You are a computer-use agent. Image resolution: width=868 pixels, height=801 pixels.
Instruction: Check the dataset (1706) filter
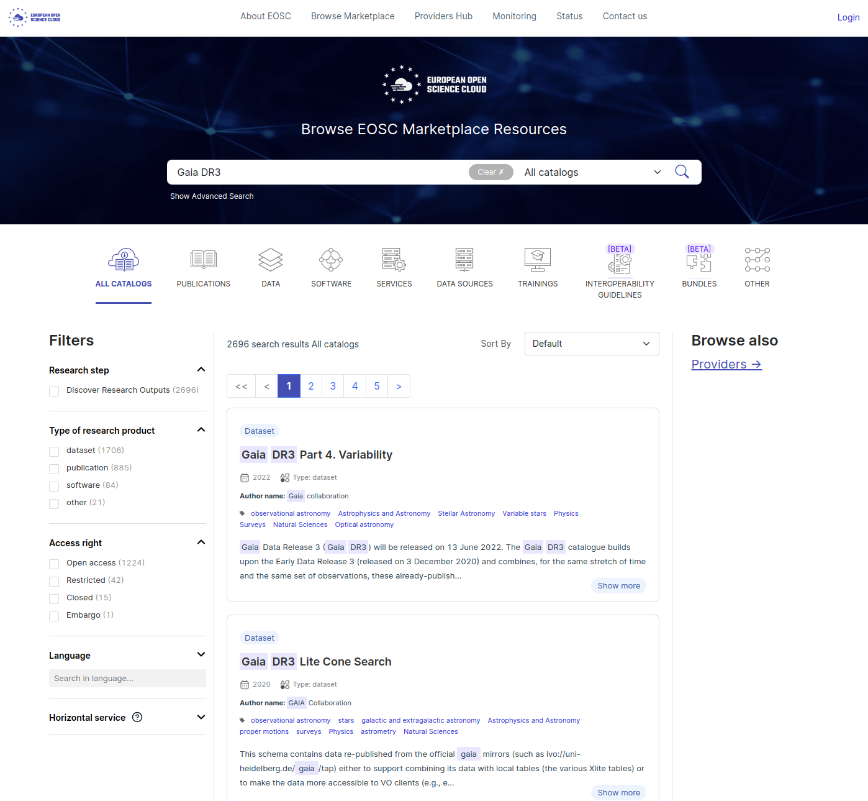point(54,452)
